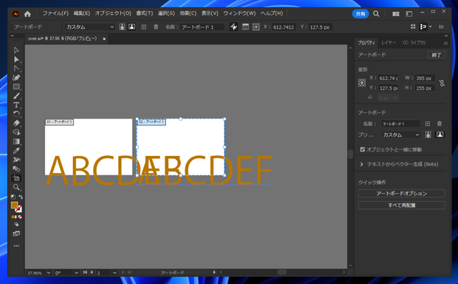Click the orange fill color swatch
The width and height of the screenshot is (458, 284).
click(14, 205)
